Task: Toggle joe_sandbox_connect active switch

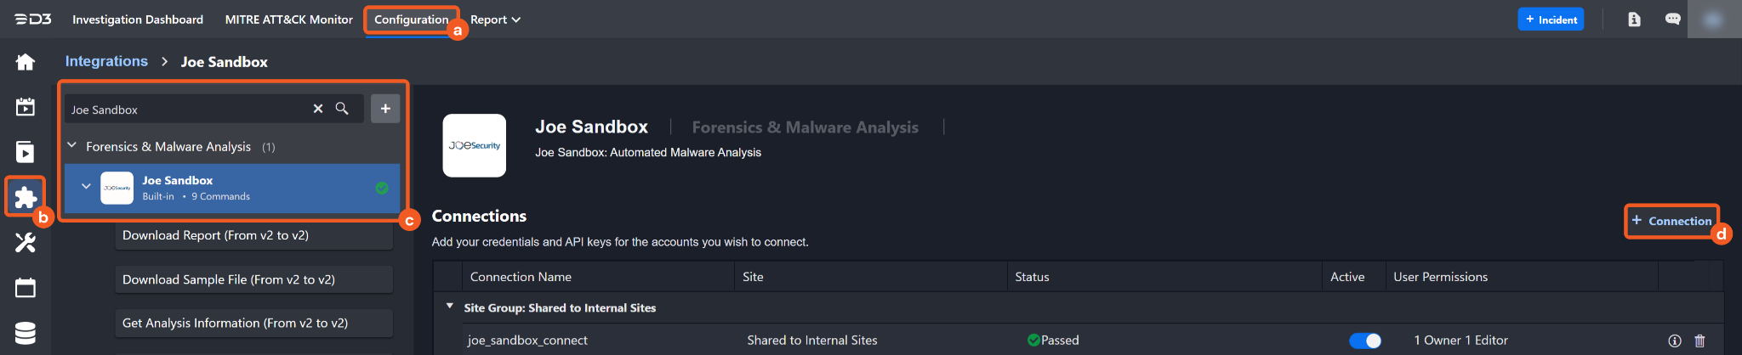Action: (x=1364, y=341)
